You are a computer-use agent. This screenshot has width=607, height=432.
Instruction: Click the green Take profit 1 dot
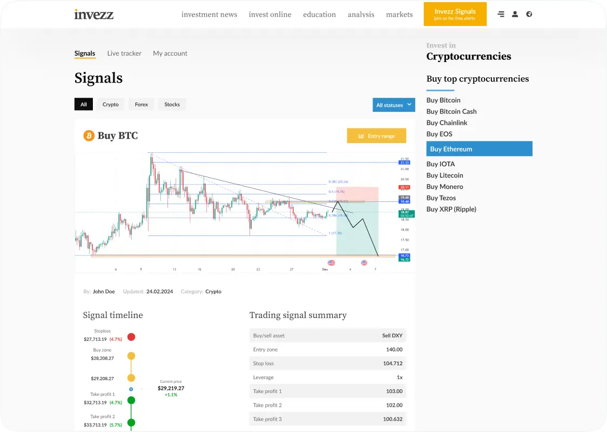coord(131,400)
